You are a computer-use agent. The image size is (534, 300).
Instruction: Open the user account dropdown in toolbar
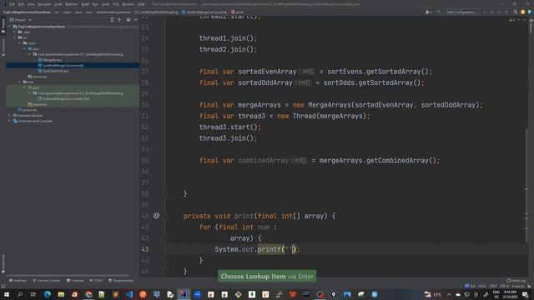pos(428,12)
